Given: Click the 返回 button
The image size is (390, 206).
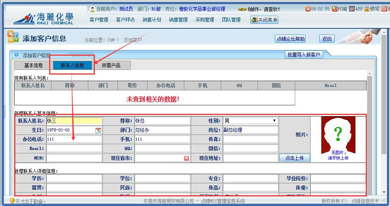Looking at the screenshot, I should coord(327,39).
